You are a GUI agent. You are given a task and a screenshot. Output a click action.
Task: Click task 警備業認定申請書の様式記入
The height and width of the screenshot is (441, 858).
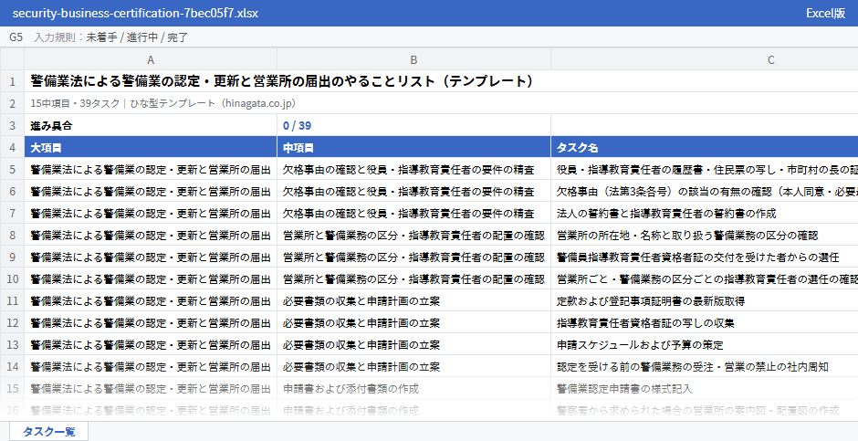pos(705,388)
